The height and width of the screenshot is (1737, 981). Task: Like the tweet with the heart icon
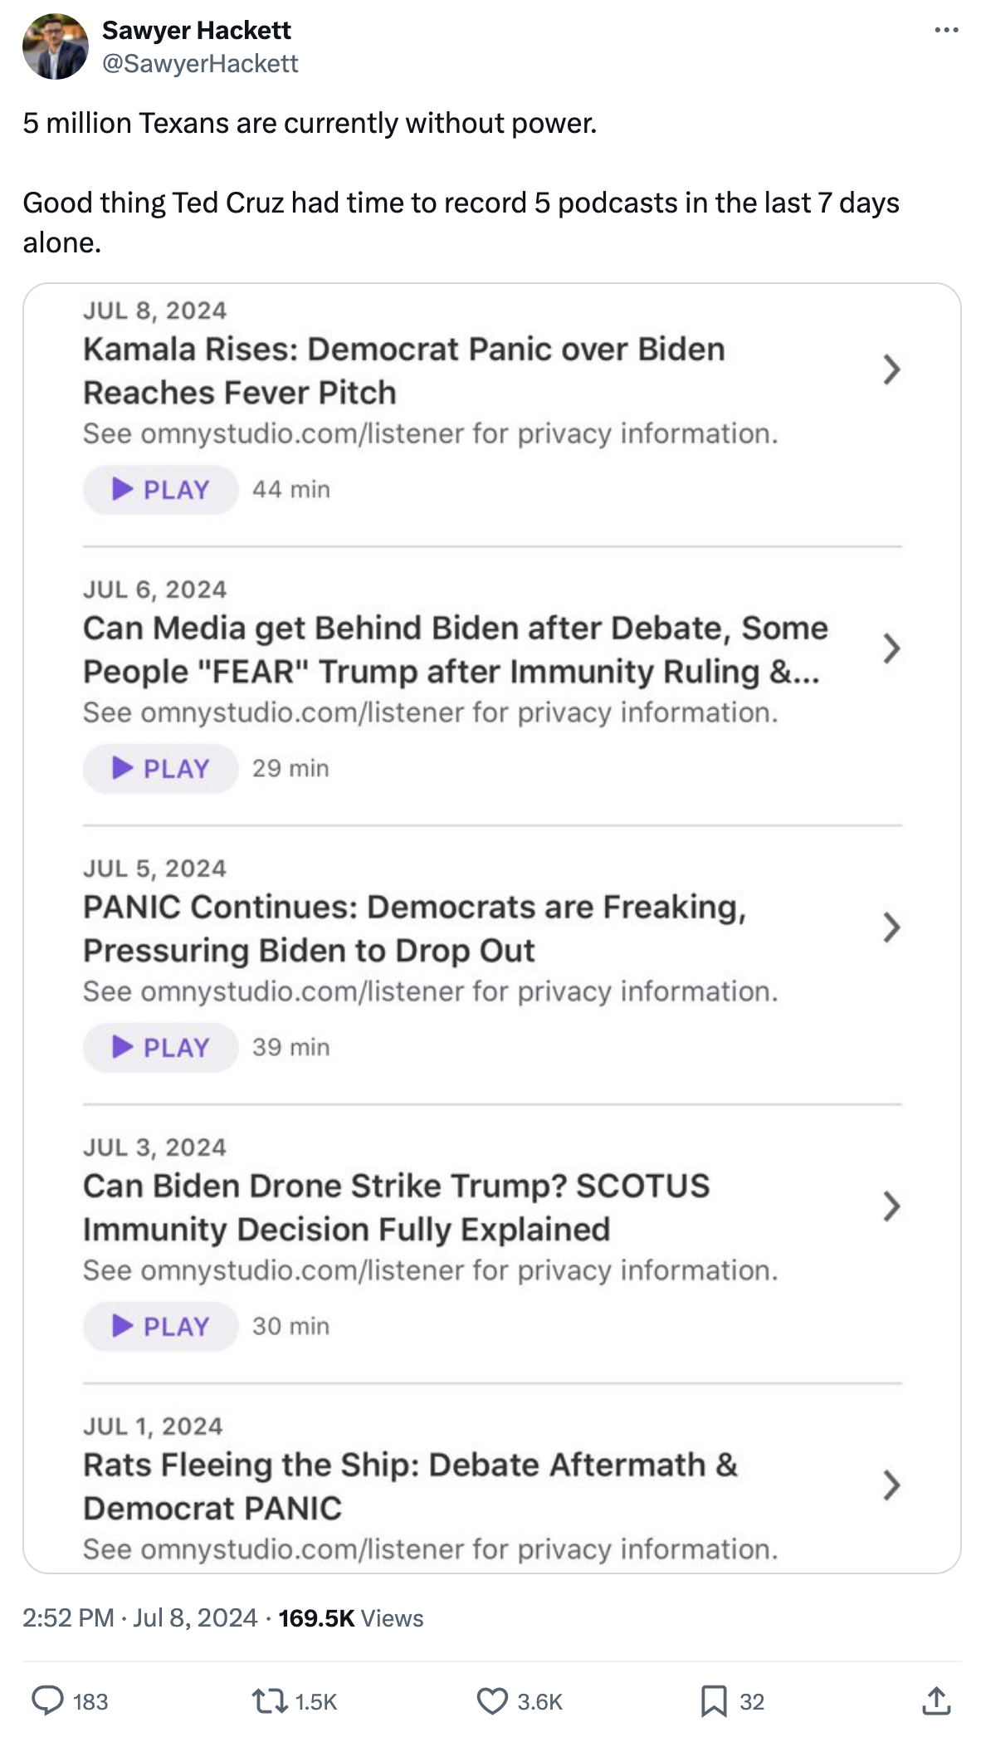[492, 1701]
